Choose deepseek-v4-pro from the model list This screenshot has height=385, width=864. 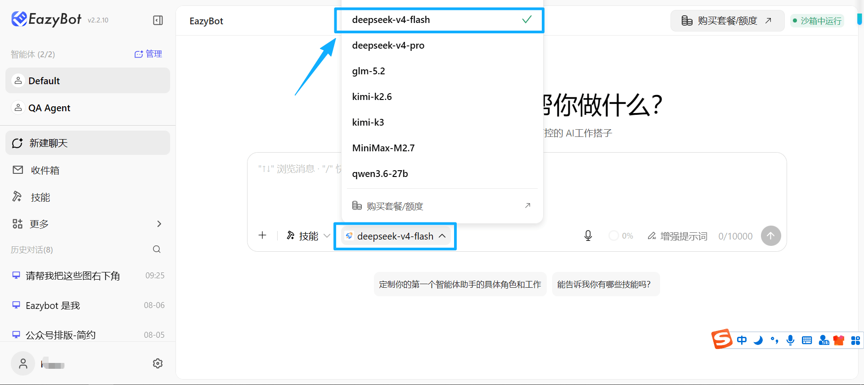[x=442, y=45]
